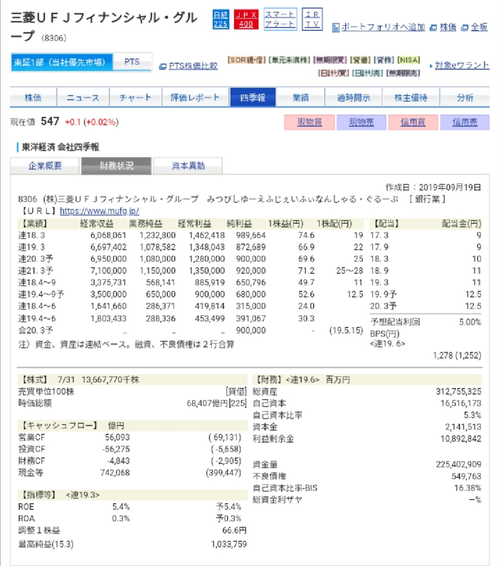Open the PTS株価比較 link

193,66
